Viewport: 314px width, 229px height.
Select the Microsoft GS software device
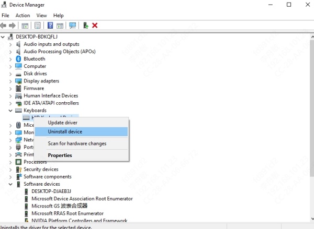tap(60, 206)
